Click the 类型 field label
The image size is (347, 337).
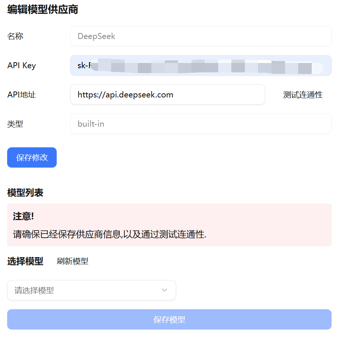point(15,124)
